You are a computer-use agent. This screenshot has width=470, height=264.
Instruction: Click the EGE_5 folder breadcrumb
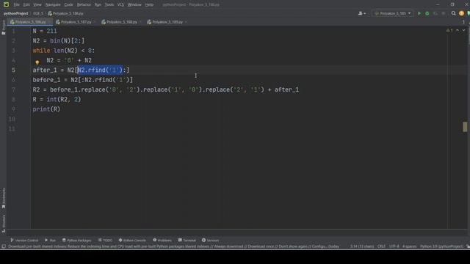38,13
